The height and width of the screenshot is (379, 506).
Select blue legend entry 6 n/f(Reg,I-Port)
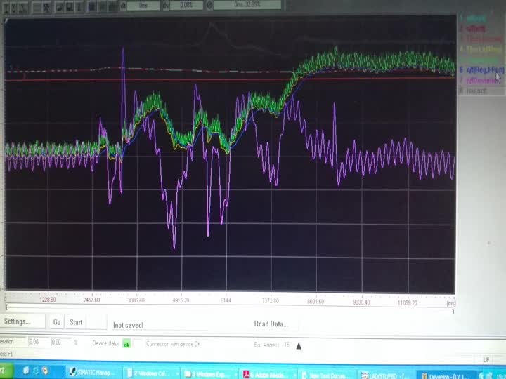481,69
